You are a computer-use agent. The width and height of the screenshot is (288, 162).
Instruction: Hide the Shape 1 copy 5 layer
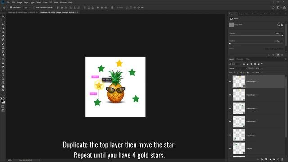pos(230,82)
